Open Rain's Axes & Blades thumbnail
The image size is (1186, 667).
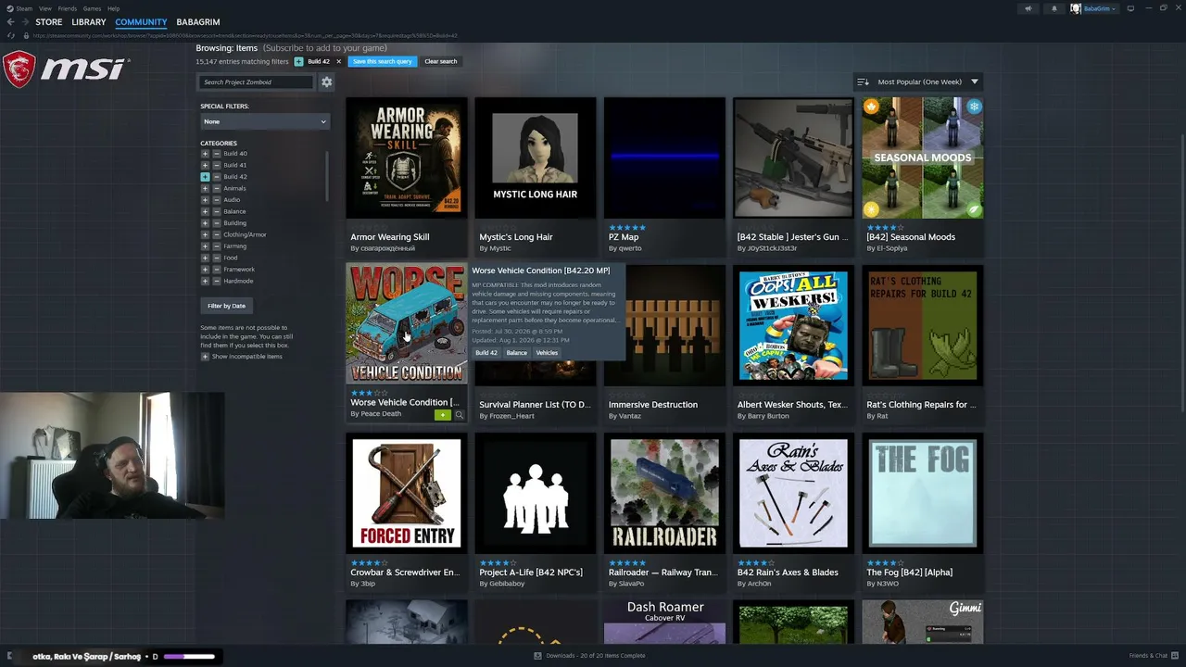coord(793,494)
